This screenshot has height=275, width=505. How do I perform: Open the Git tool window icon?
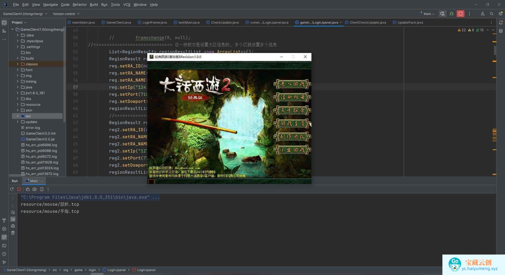coord(4,262)
